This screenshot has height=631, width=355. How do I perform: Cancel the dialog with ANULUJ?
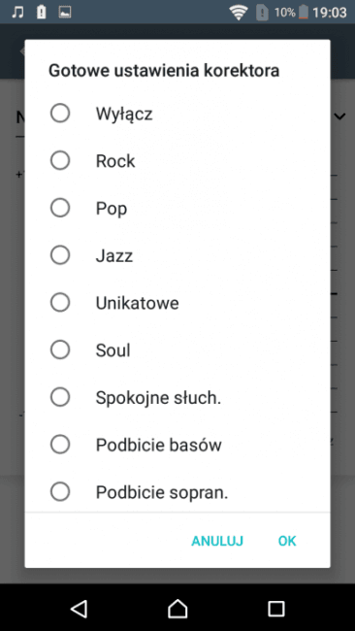click(217, 541)
